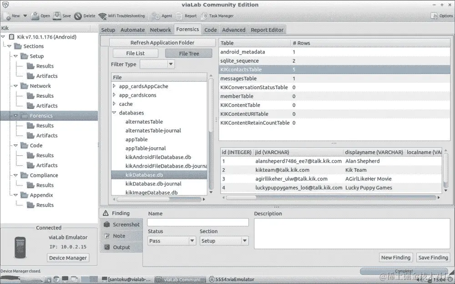Select the Code section folder icon
Image resolution: width=455 pixels, height=284 pixels.
pos(24,145)
